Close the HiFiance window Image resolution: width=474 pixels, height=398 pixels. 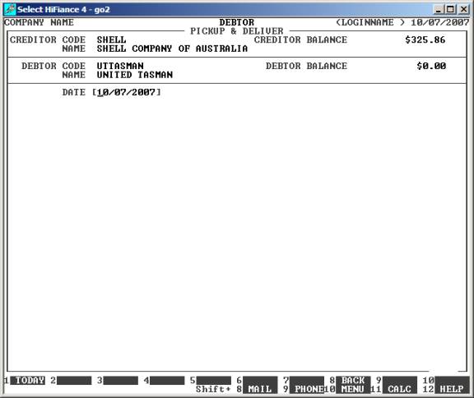coord(463,9)
